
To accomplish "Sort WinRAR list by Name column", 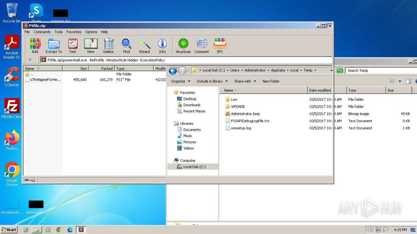I will click(x=43, y=68).
